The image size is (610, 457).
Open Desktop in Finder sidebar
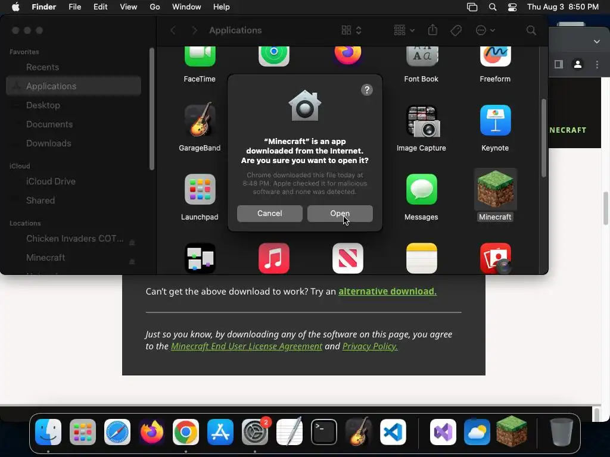[73, 105]
